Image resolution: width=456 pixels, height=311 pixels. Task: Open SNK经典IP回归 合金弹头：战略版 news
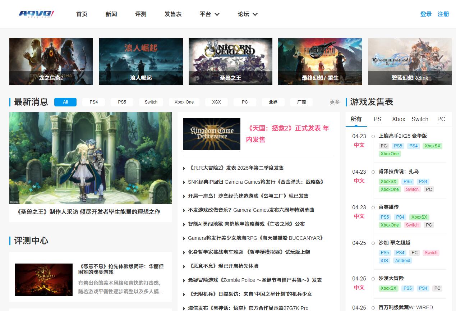pos(256,182)
